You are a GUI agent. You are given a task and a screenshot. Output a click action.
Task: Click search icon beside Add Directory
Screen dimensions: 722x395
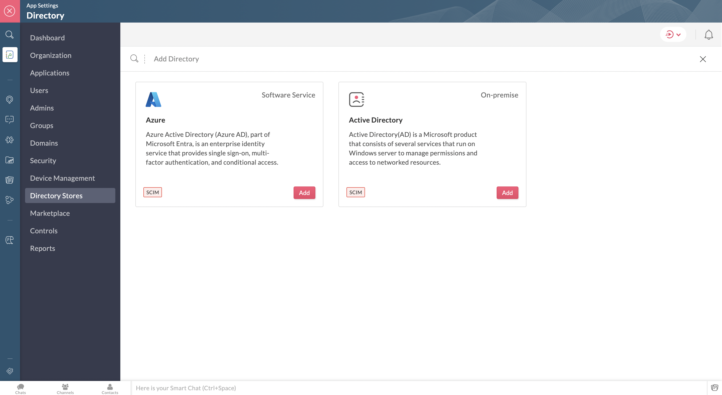pyautogui.click(x=134, y=59)
